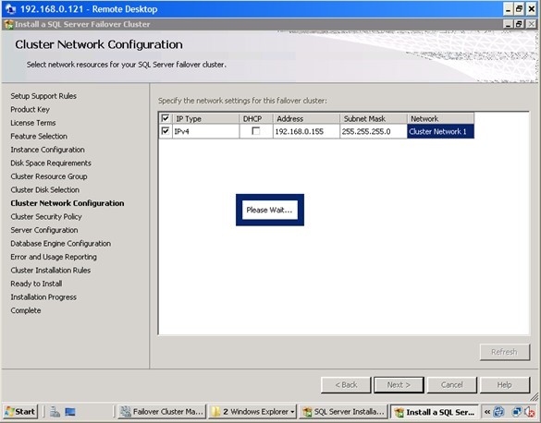Click the Start button
This screenshot has height=423, width=541.
tap(20, 412)
